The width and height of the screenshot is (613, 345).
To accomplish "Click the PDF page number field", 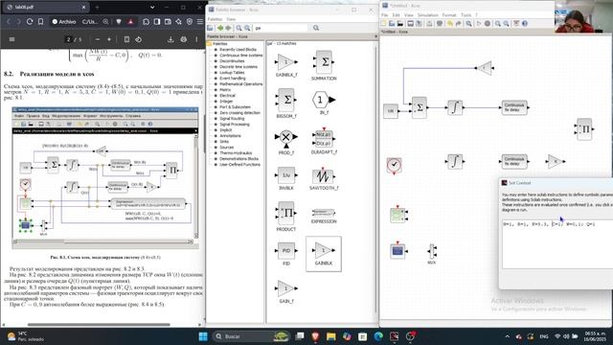I will pos(69,39).
